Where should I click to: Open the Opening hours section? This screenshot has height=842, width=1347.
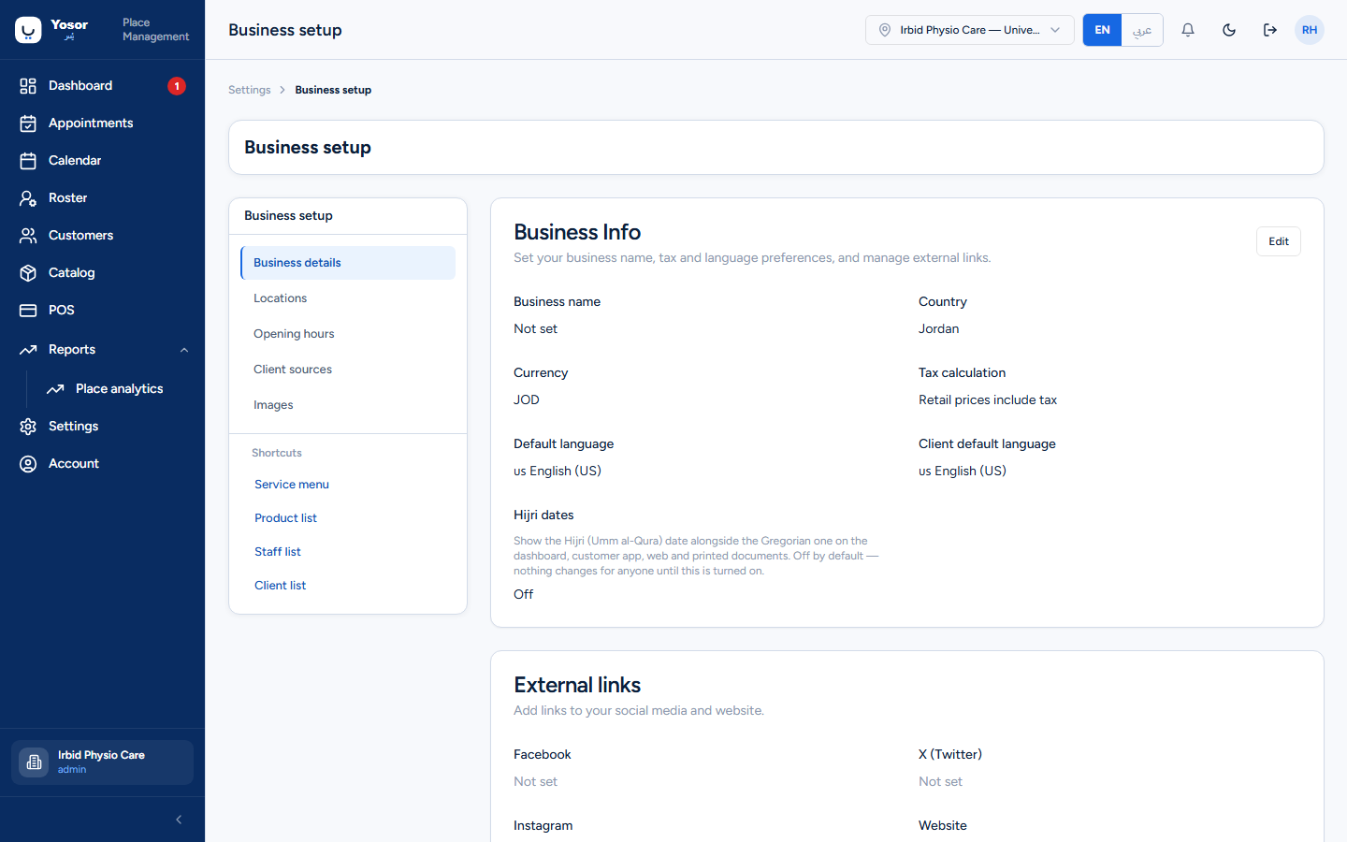pos(348,334)
